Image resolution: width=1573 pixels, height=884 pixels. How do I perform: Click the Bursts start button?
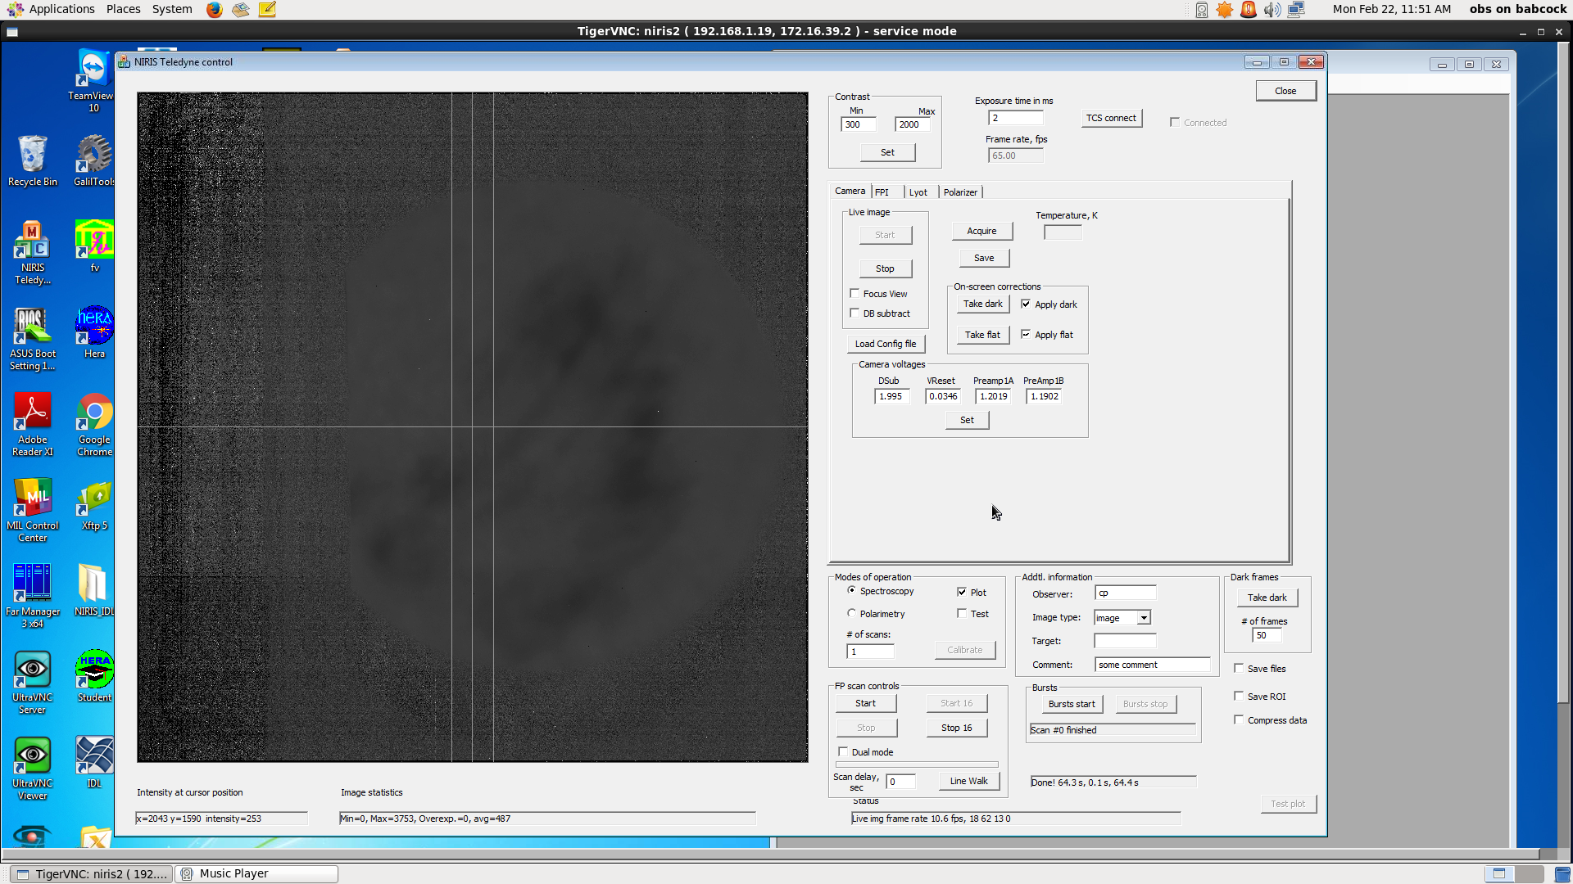pos(1072,704)
